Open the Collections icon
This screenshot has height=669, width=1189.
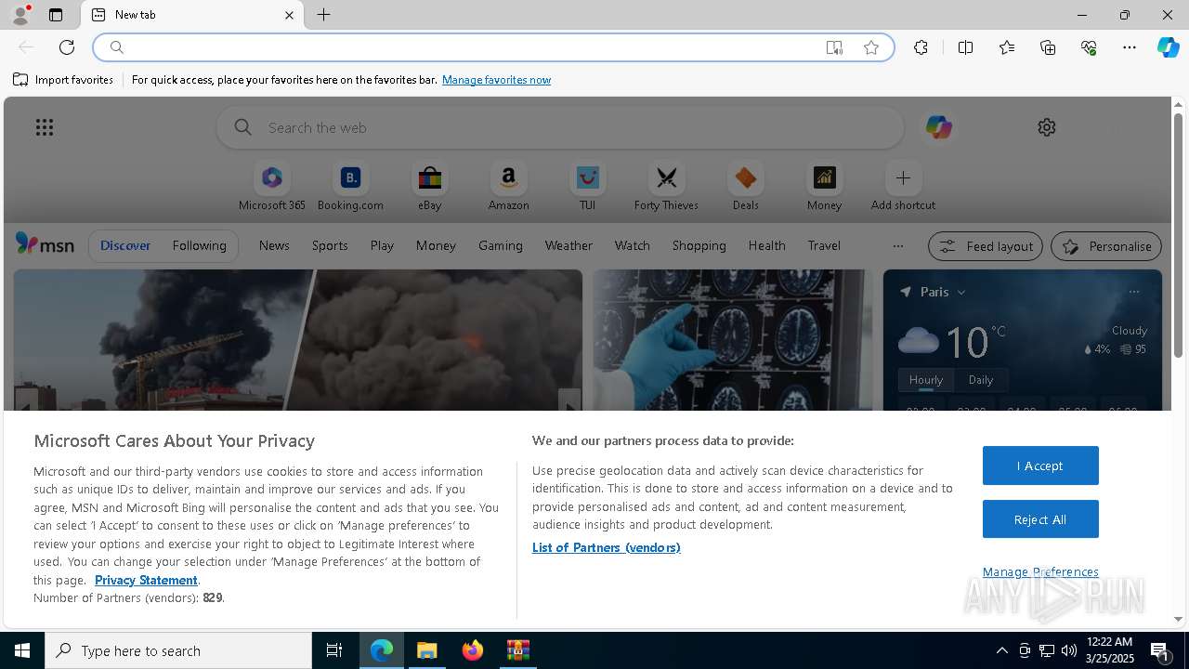tap(1048, 47)
